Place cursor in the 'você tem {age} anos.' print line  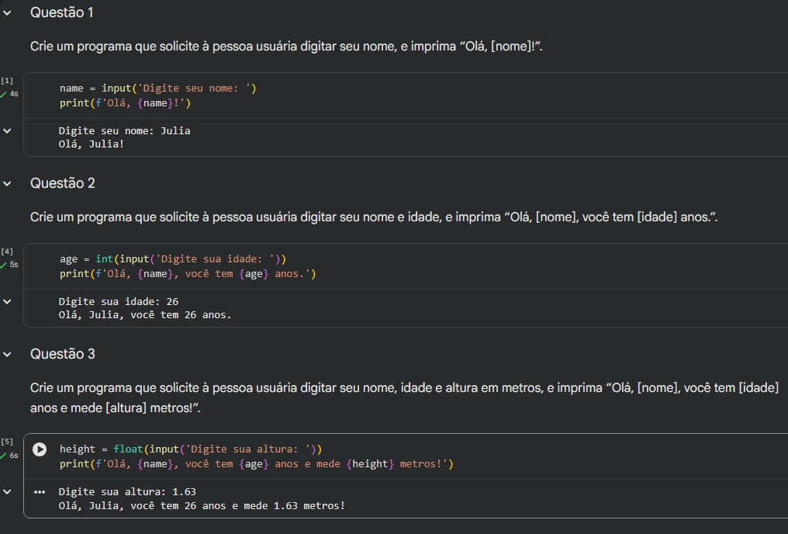[188, 274]
